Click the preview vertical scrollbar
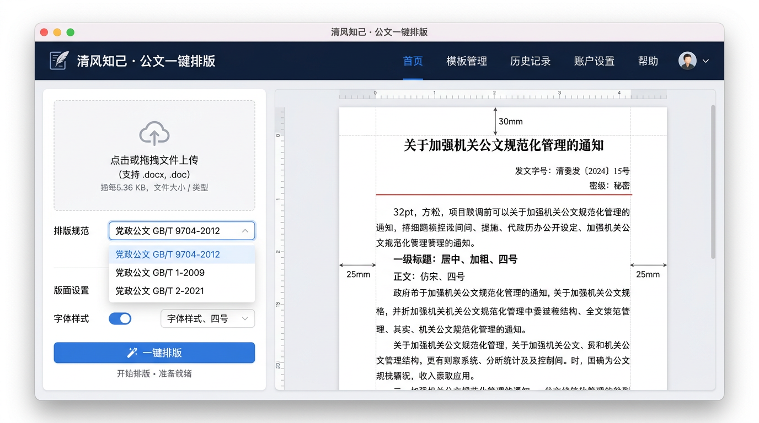Screen dimensions: 759x423 (713, 182)
